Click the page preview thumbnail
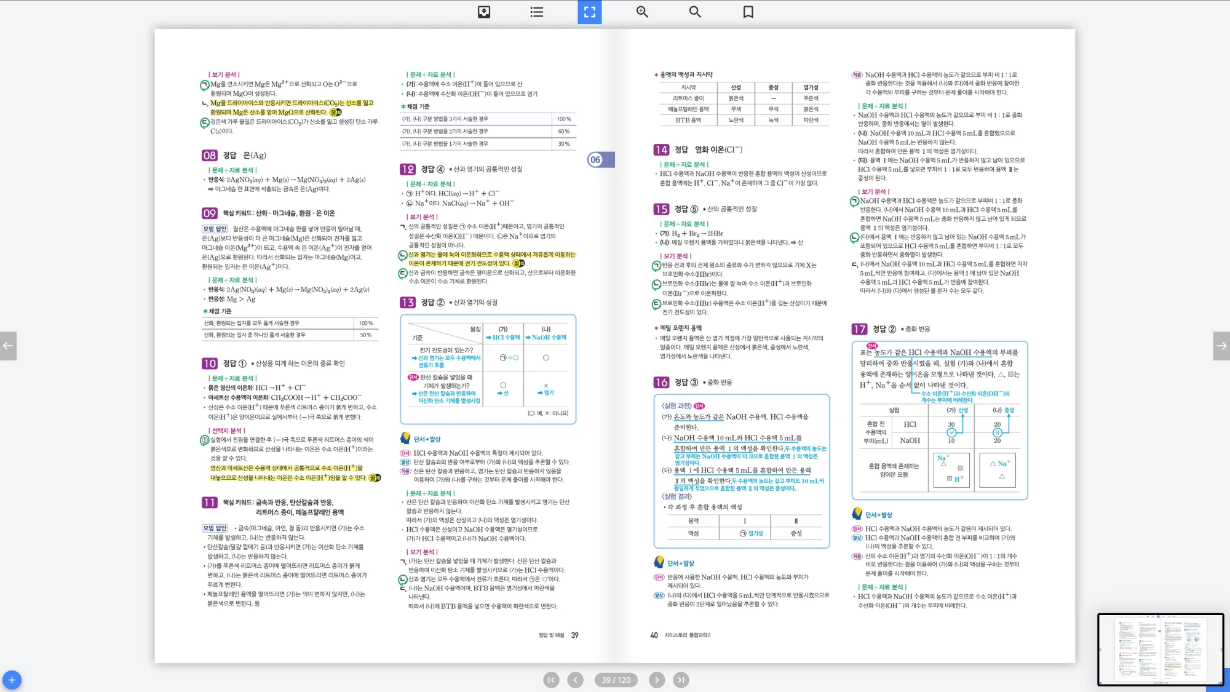The height and width of the screenshot is (692, 1230). tap(1161, 650)
